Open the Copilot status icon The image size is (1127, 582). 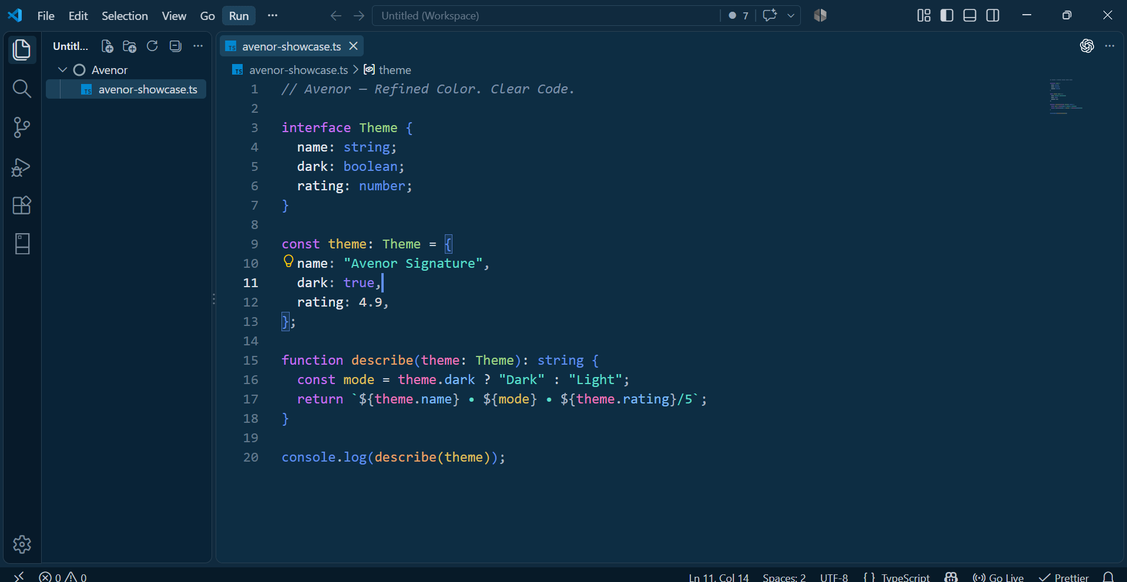tap(951, 577)
